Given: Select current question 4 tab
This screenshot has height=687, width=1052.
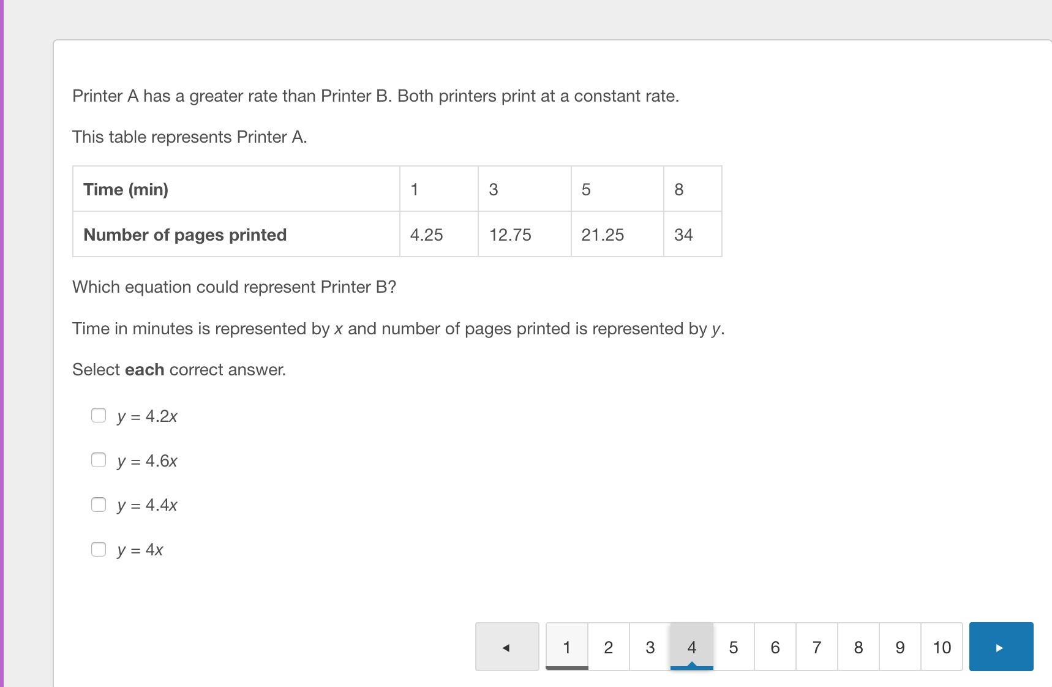Looking at the screenshot, I should tap(692, 647).
